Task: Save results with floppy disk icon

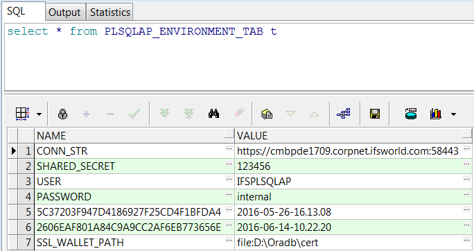Action: click(x=375, y=114)
